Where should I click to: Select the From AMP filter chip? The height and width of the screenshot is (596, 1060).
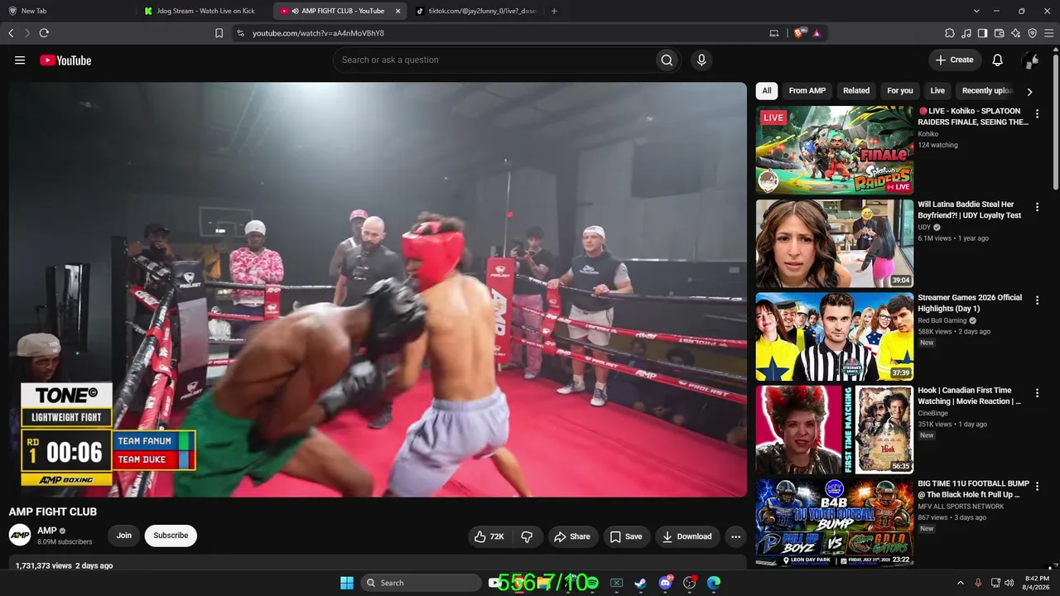point(807,91)
